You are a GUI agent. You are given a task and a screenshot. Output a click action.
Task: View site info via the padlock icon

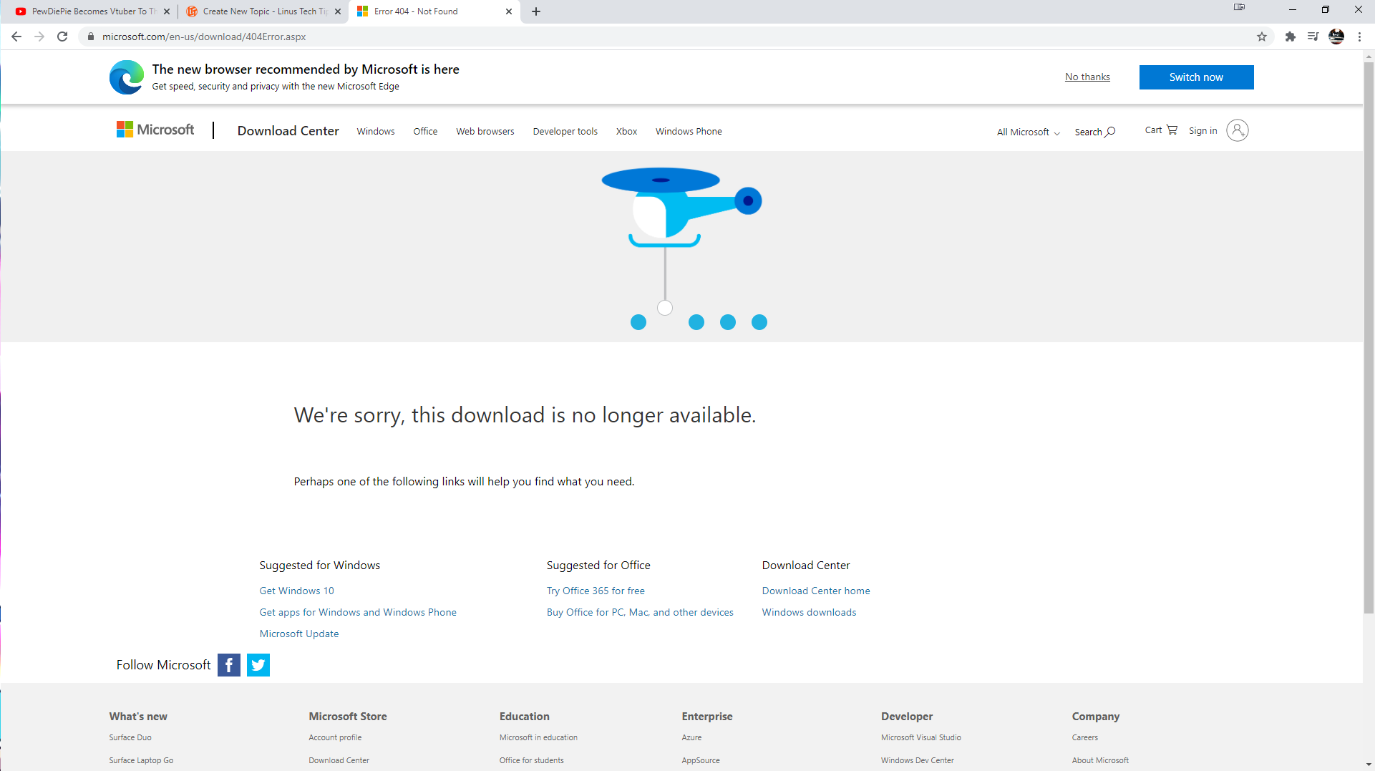coord(91,37)
